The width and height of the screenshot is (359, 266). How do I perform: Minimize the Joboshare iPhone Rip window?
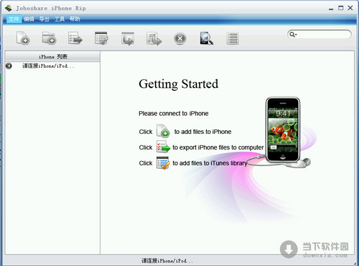pos(331,8)
